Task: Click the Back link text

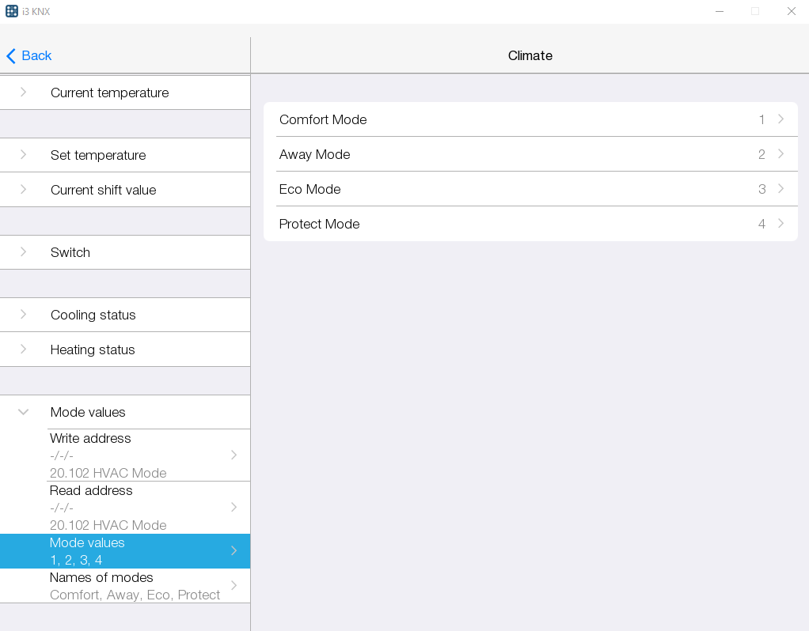Action: [x=36, y=56]
